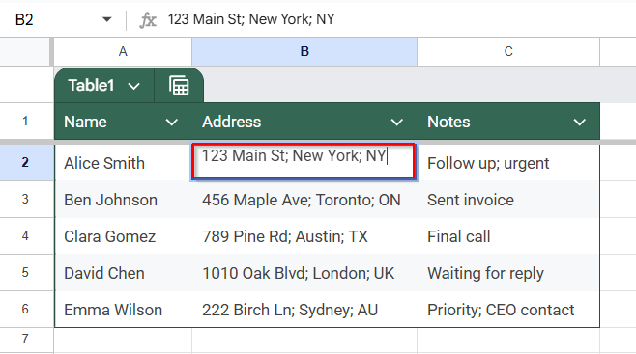636x354 pixels.
Task: Click the fx formula icon
Action: 148,19
